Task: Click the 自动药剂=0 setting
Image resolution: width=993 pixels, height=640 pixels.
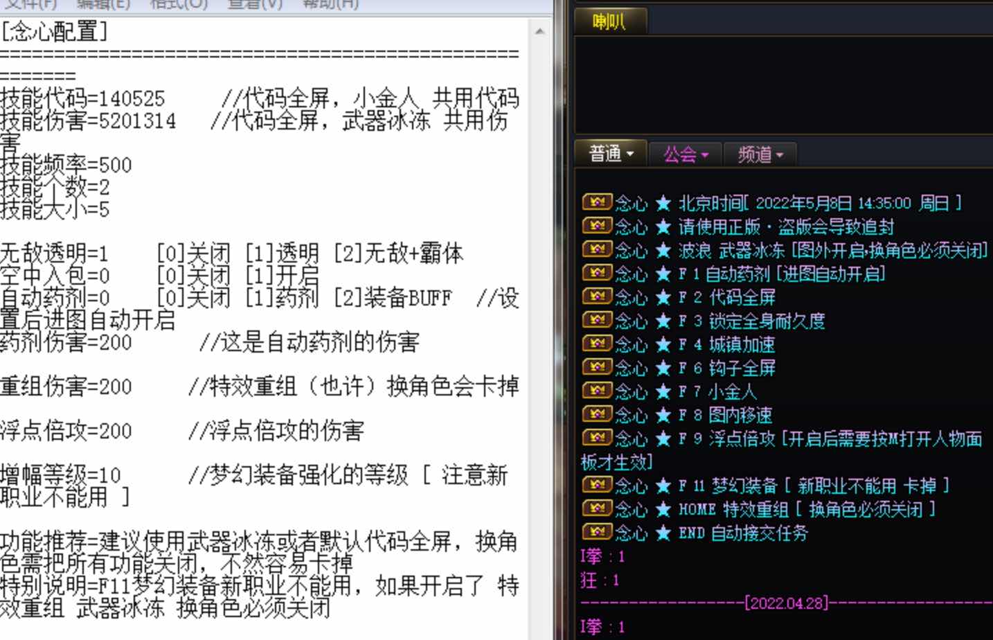Action: click(55, 298)
